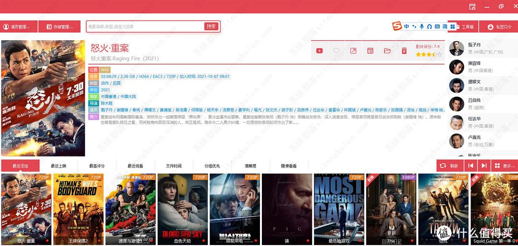Click the red 搜索 search button

pyautogui.click(x=211, y=26)
